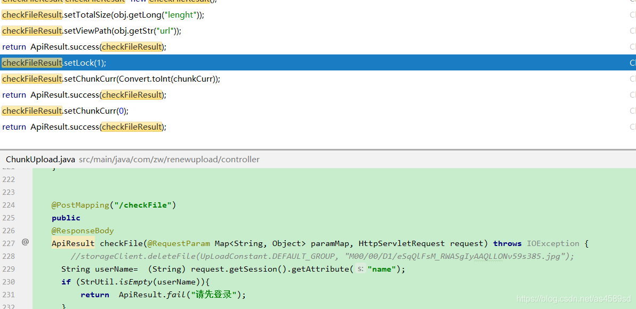Viewport: 636px width, 309px height.
Task: Click StrUtil.isEmpty(userName) condition
Action: pos(140,282)
